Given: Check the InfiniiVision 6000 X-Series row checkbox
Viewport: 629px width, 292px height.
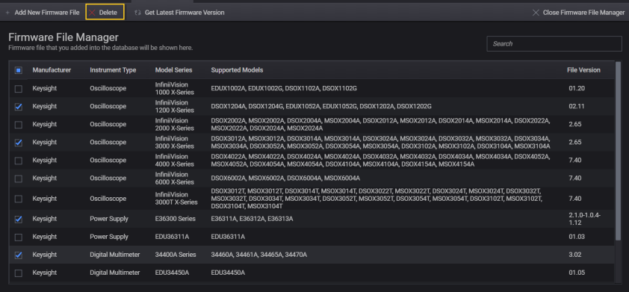Looking at the screenshot, I should click(x=19, y=178).
